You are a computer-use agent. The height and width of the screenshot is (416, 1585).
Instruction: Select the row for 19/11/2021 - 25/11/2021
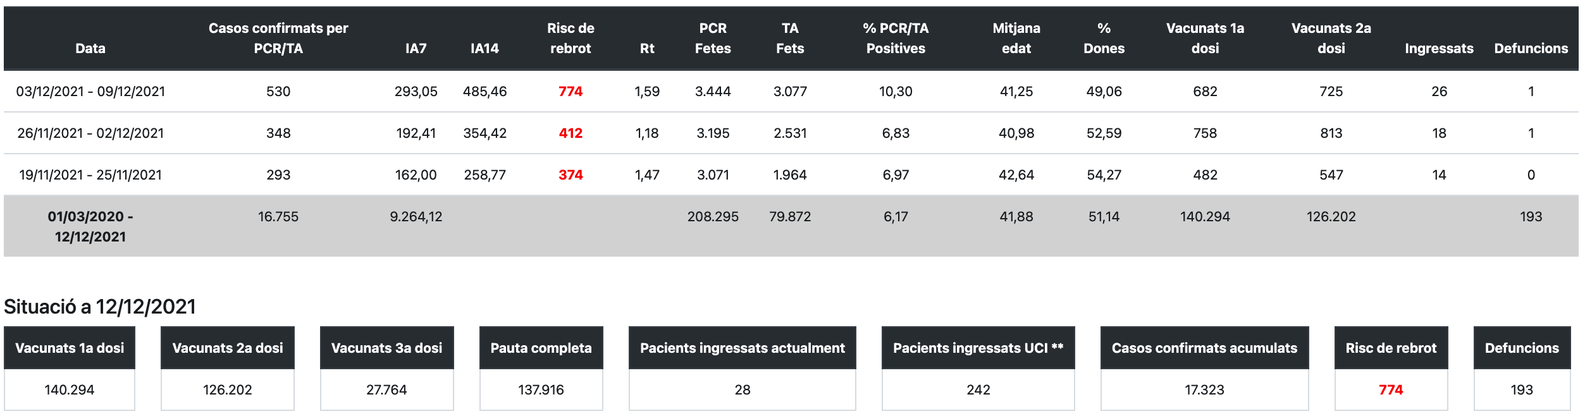point(90,174)
